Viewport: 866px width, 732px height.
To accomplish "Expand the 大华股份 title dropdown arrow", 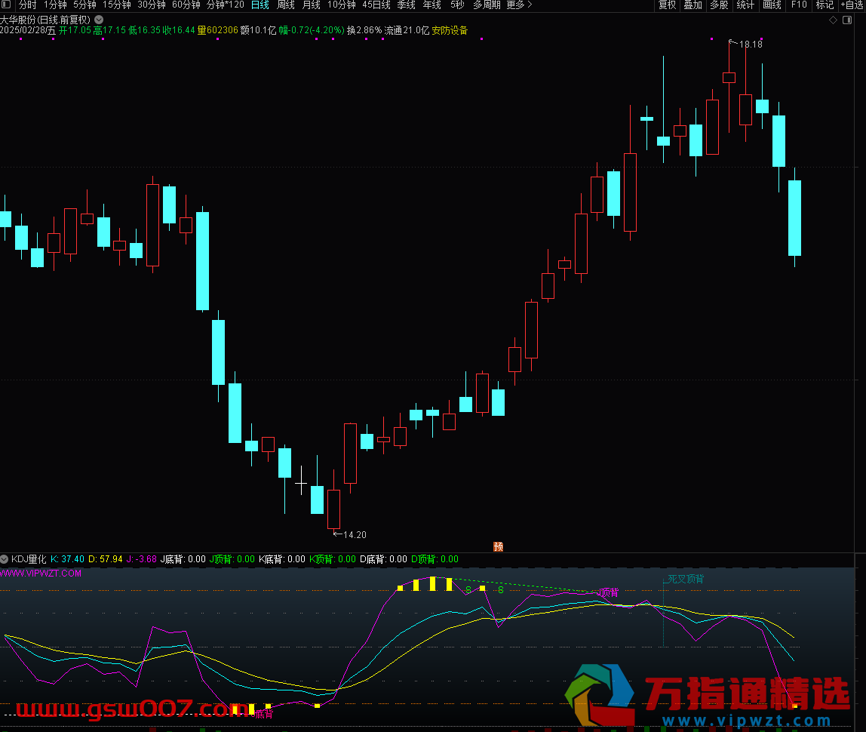I will [99, 20].
